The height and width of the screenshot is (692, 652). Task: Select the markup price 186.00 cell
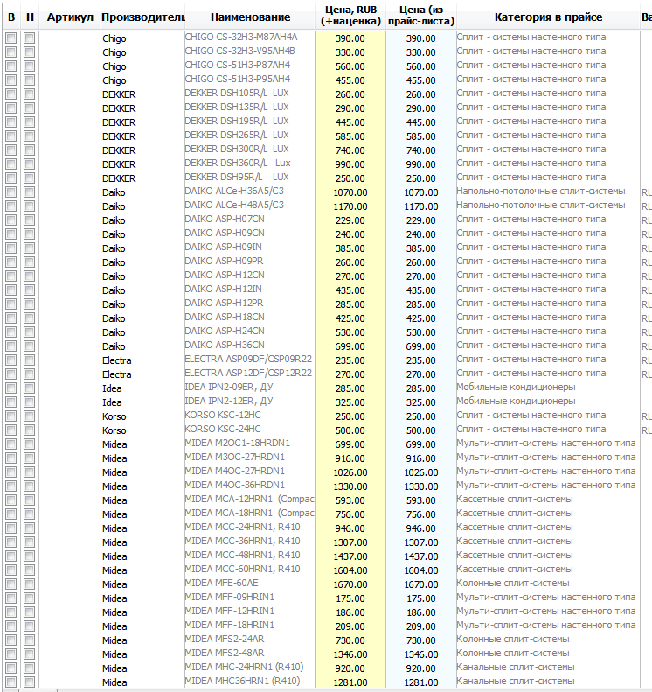coord(350,612)
